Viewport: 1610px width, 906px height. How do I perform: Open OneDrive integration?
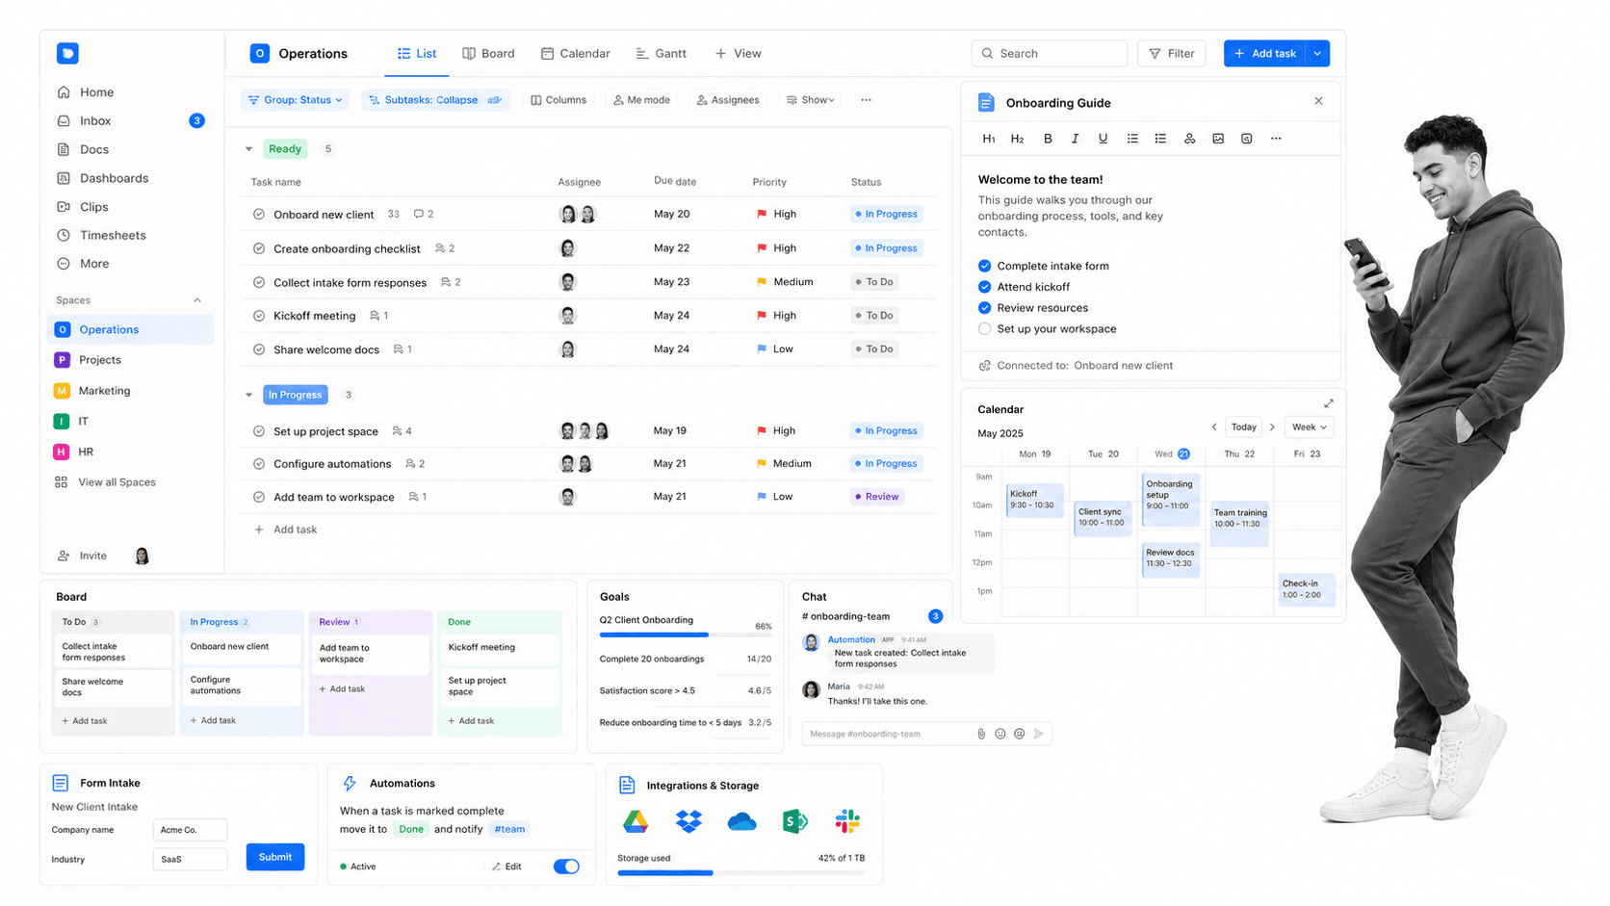click(x=741, y=821)
